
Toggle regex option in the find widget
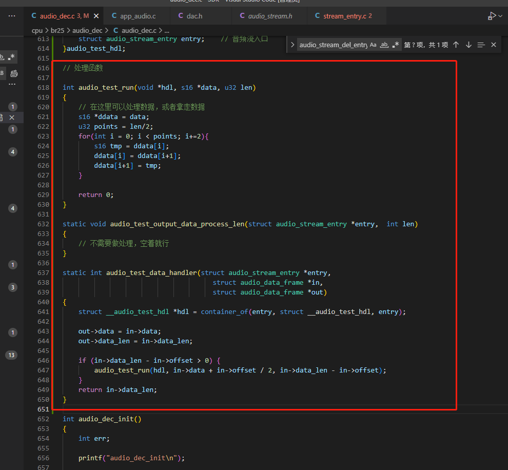[395, 45]
